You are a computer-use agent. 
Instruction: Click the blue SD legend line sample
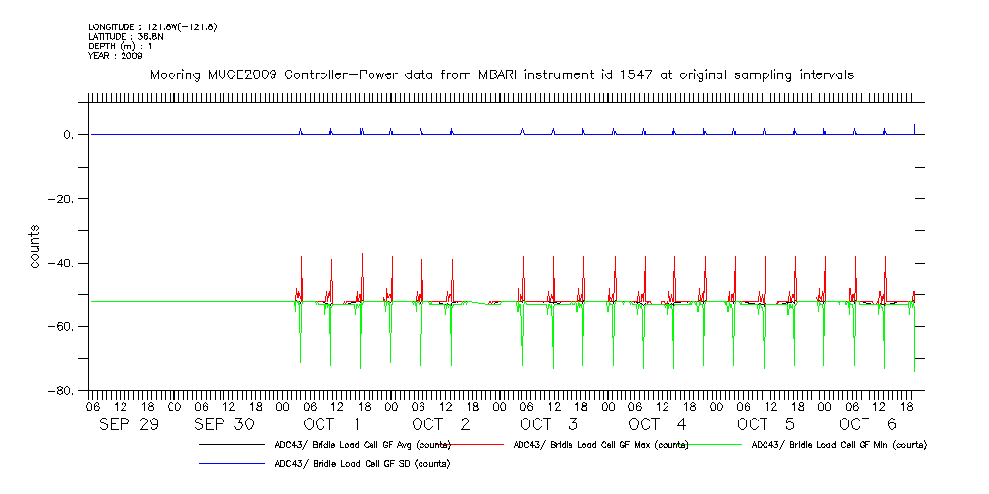(x=231, y=464)
